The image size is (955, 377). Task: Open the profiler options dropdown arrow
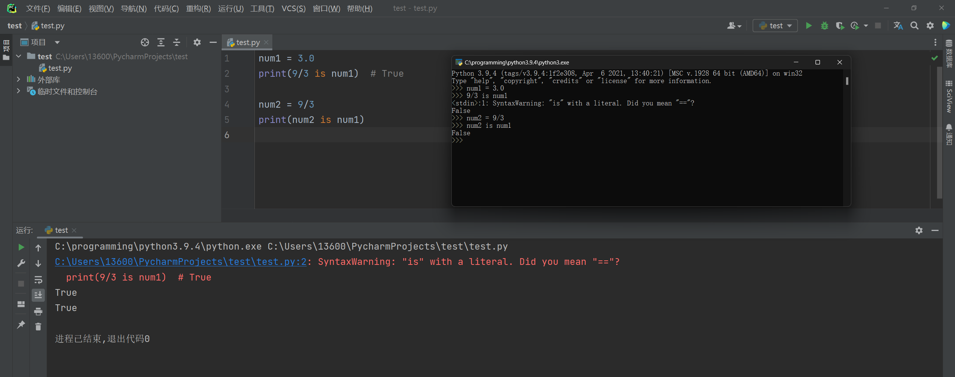pyautogui.click(x=866, y=26)
